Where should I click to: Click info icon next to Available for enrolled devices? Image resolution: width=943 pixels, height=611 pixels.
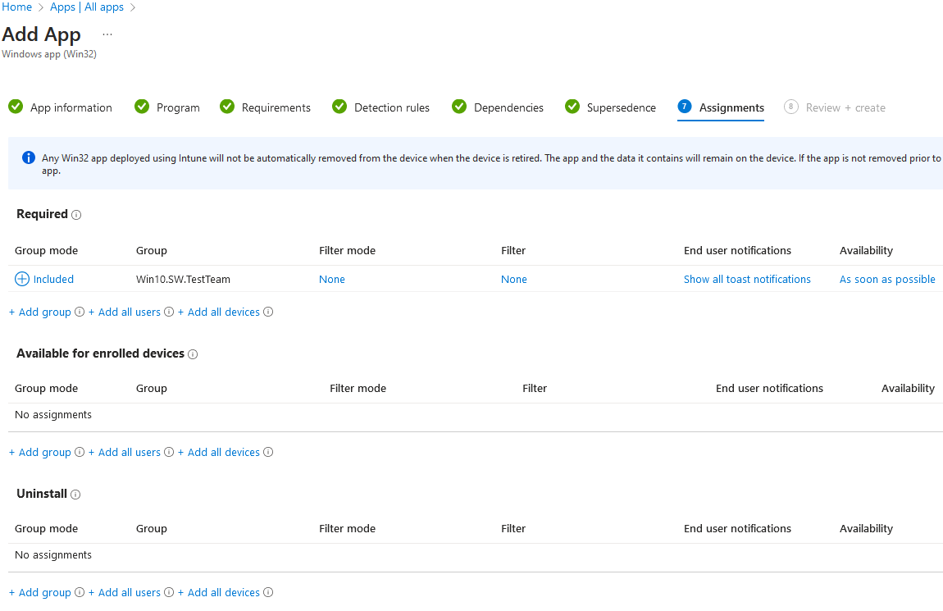point(193,354)
